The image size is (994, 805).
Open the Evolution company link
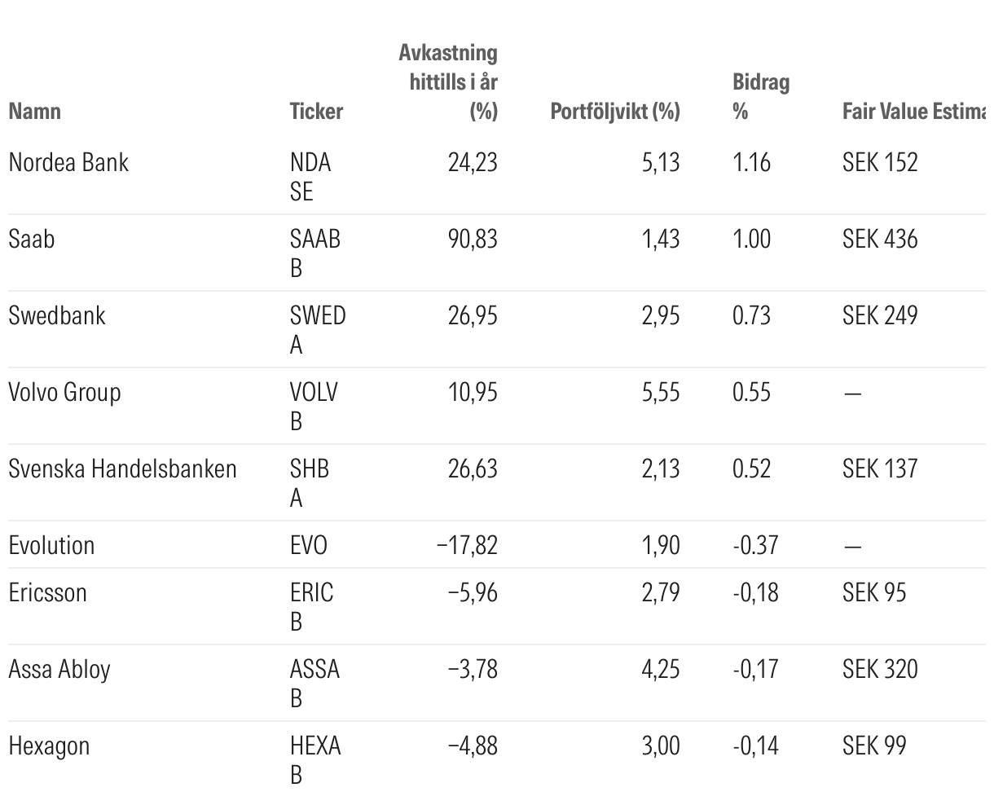click(x=51, y=545)
